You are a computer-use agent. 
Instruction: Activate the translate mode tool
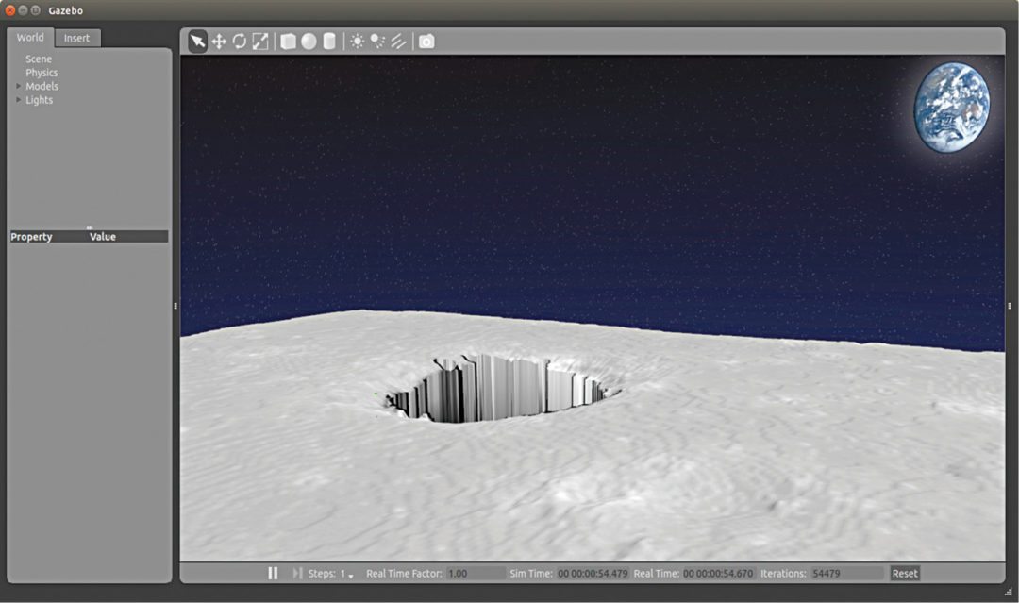218,42
